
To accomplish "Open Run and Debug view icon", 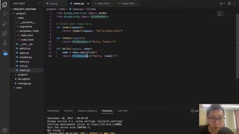I will point(5,24).
